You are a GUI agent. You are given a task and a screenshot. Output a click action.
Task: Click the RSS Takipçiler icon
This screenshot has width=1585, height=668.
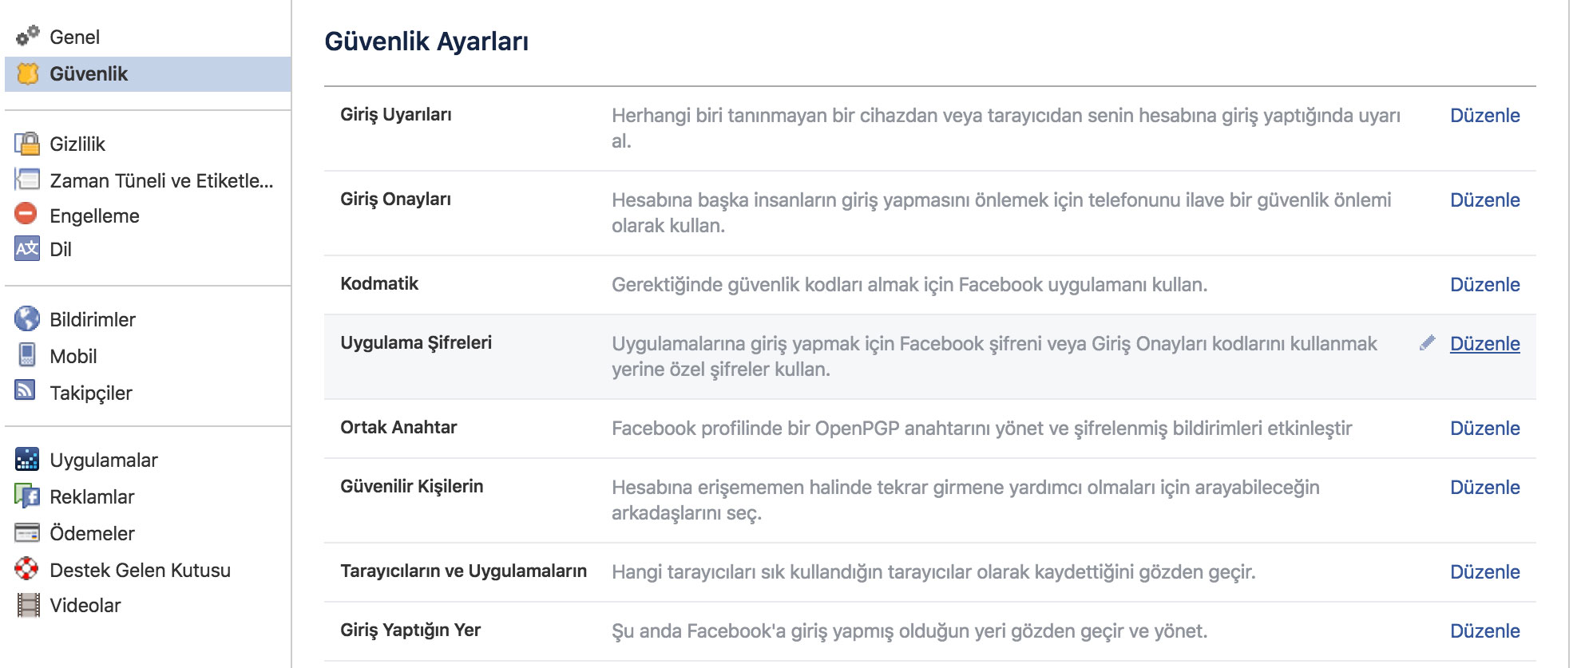point(26,389)
